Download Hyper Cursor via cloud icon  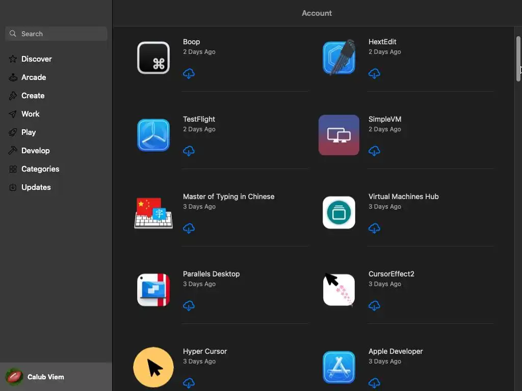(x=189, y=383)
